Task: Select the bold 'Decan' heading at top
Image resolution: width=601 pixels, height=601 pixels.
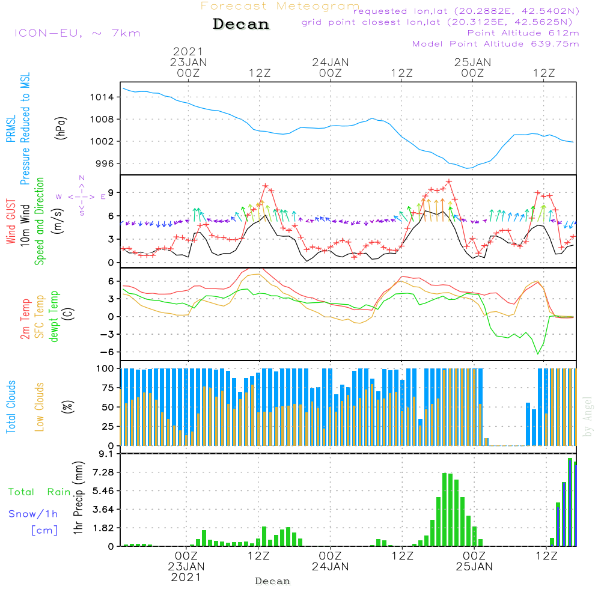Action: click(241, 24)
